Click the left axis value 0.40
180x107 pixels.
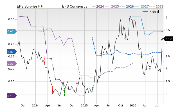(x=11, y=44)
